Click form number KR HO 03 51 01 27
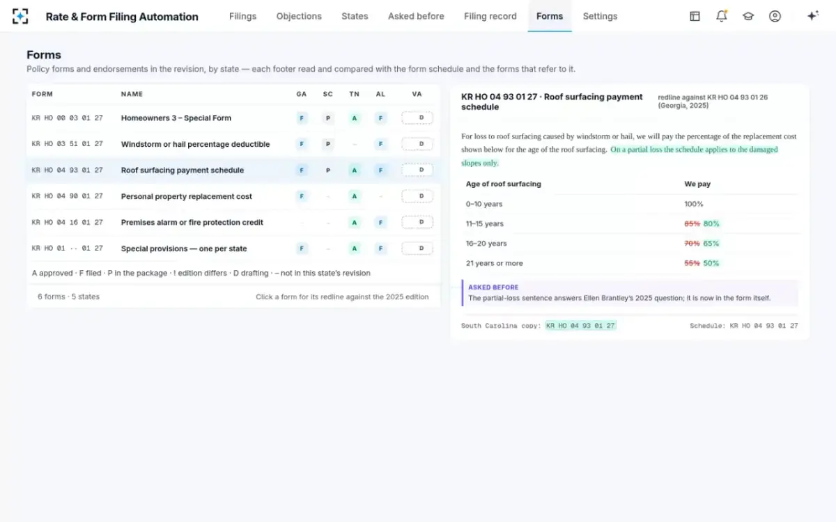The width and height of the screenshot is (836, 522). (68, 144)
